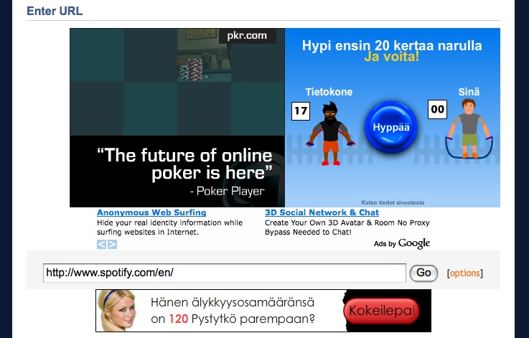
Task: Click the Sinä jump rope character
Action: [469, 129]
